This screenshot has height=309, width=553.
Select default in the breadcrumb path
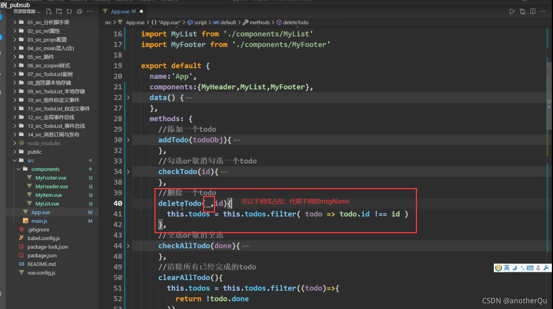(x=228, y=23)
